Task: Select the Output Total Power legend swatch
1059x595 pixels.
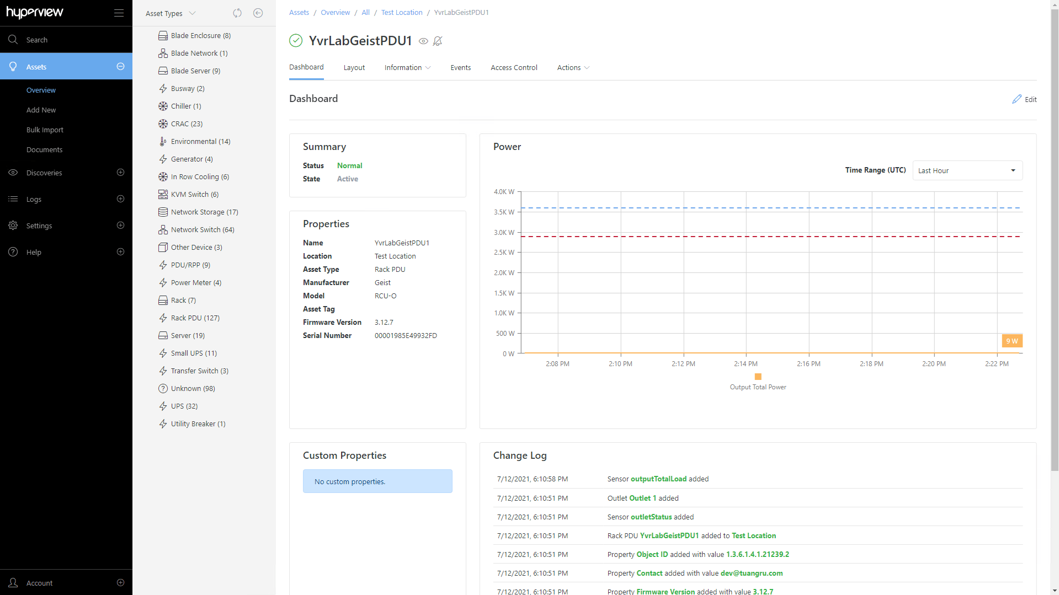Action: point(758,377)
